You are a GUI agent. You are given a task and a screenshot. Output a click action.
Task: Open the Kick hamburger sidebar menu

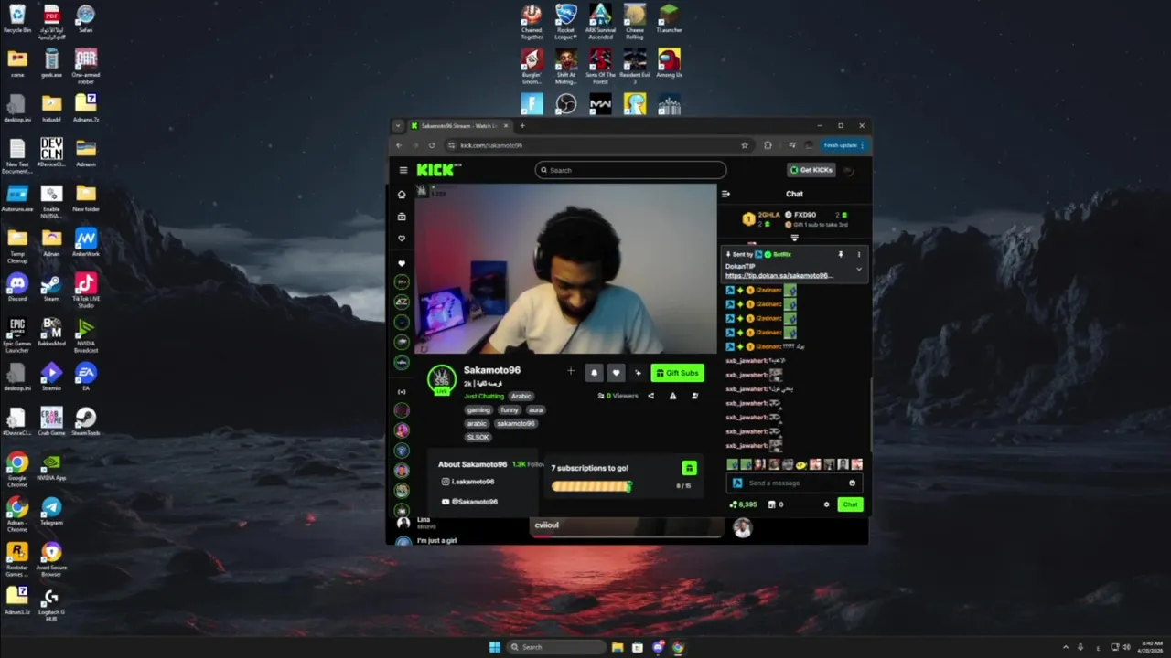coord(403,170)
